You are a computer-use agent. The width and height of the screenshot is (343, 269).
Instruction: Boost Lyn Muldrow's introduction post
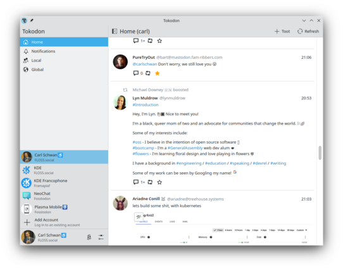150,182
